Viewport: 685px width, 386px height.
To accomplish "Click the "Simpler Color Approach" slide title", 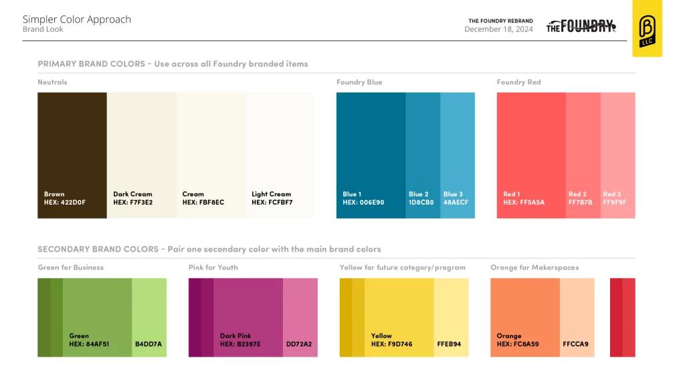I will (x=77, y=19).
